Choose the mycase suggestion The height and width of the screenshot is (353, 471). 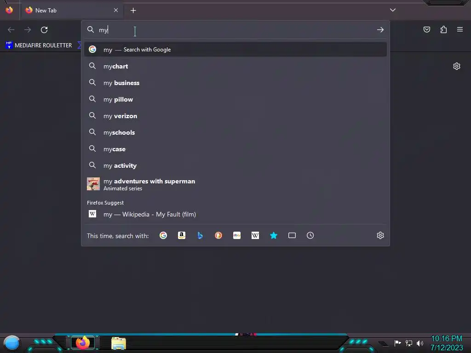[235, 148]
